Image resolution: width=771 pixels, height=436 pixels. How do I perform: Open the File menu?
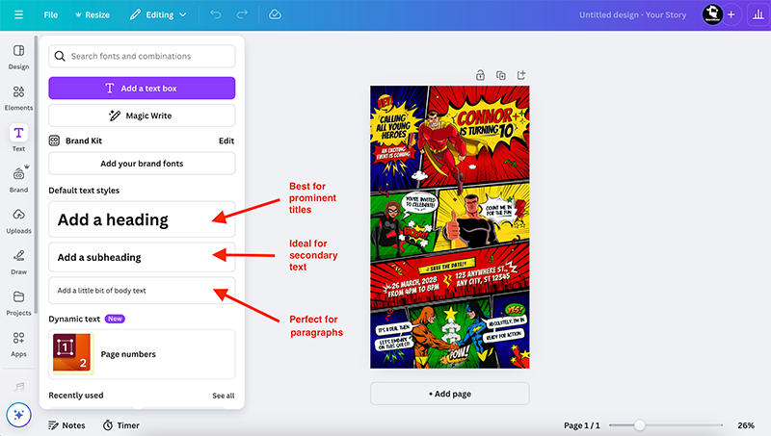point(51,15)
